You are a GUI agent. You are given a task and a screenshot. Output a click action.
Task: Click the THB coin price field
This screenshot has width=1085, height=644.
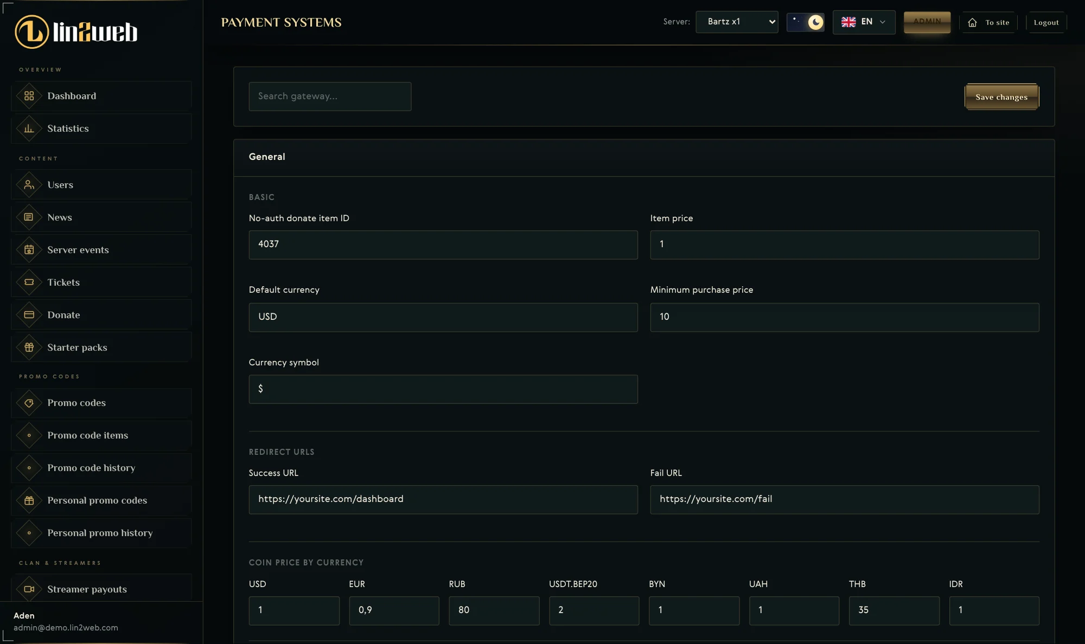894,610
